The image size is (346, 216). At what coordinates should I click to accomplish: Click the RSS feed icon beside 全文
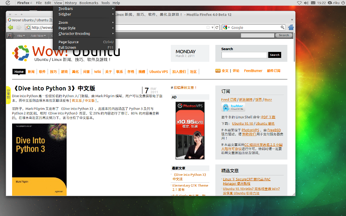tap(218, 71)
